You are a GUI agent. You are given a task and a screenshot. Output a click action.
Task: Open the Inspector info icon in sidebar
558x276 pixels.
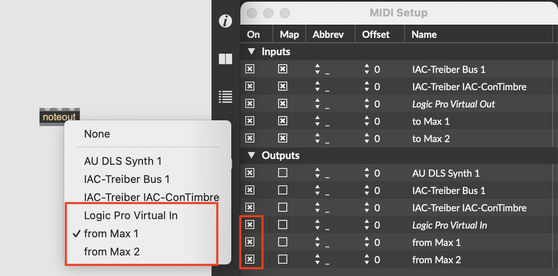point(226,21)
